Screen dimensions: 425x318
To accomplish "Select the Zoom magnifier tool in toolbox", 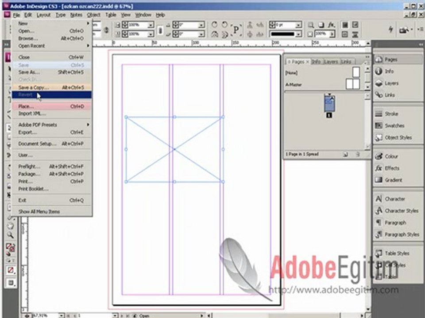I will [10, 235].
